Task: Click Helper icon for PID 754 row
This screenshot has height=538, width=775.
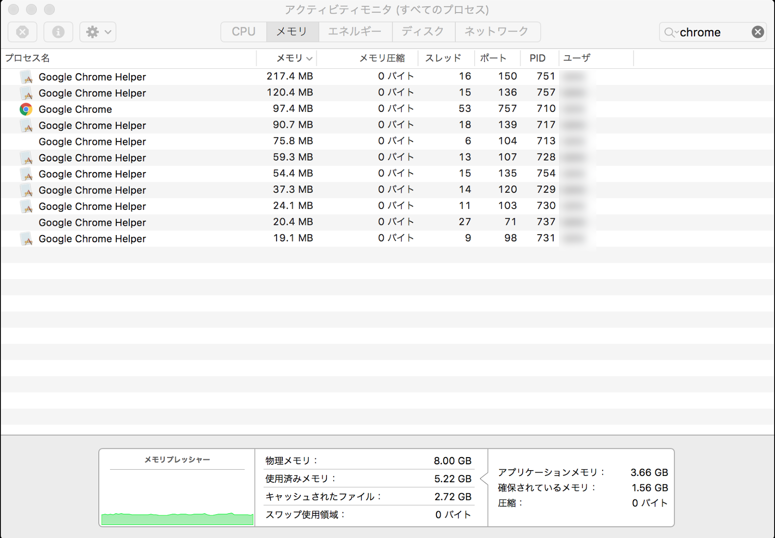Action: [x=27, y=174]
